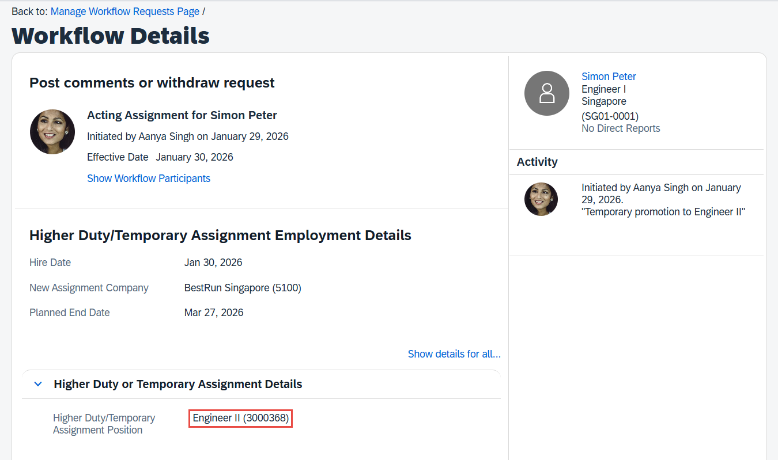Click the Post comments or withdraw request heading
Image resolution: width=778 pixels, height=460 pixels.
point(152,83)
